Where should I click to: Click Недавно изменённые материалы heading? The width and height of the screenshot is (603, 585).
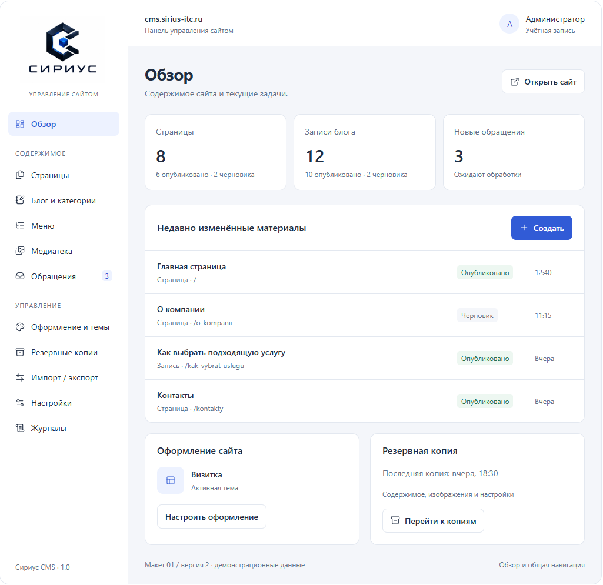pyautogui.click(x=232, y=228)
